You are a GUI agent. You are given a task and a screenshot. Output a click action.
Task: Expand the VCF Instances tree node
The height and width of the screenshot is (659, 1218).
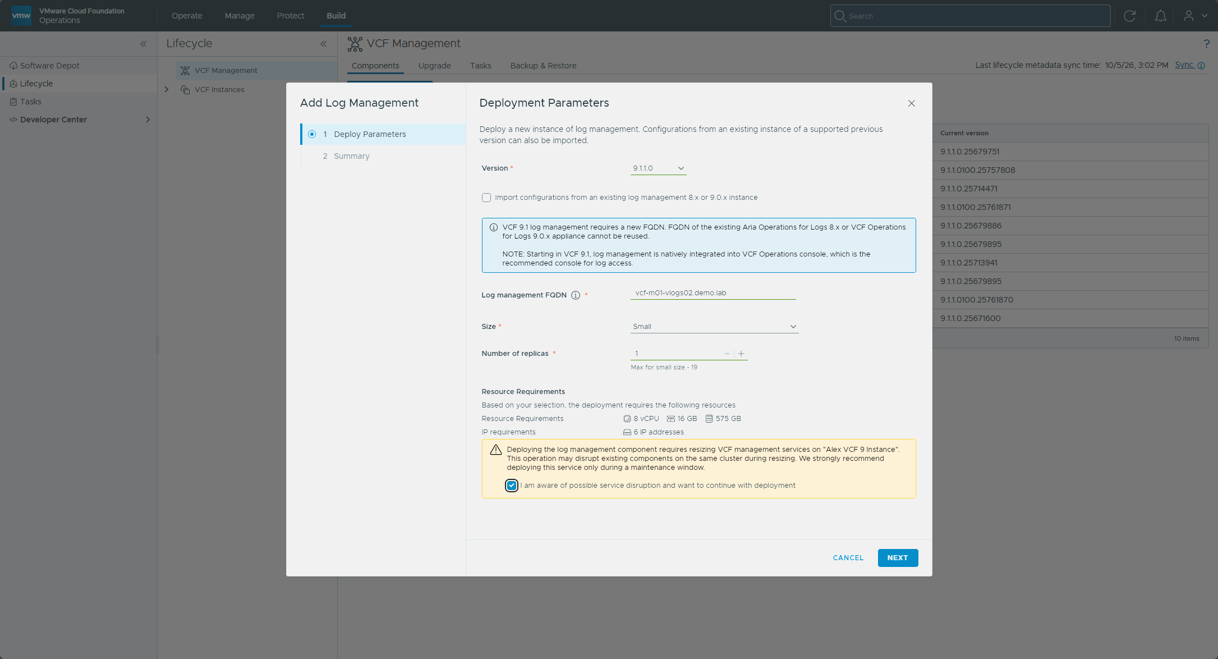click(x=166, y=89)
